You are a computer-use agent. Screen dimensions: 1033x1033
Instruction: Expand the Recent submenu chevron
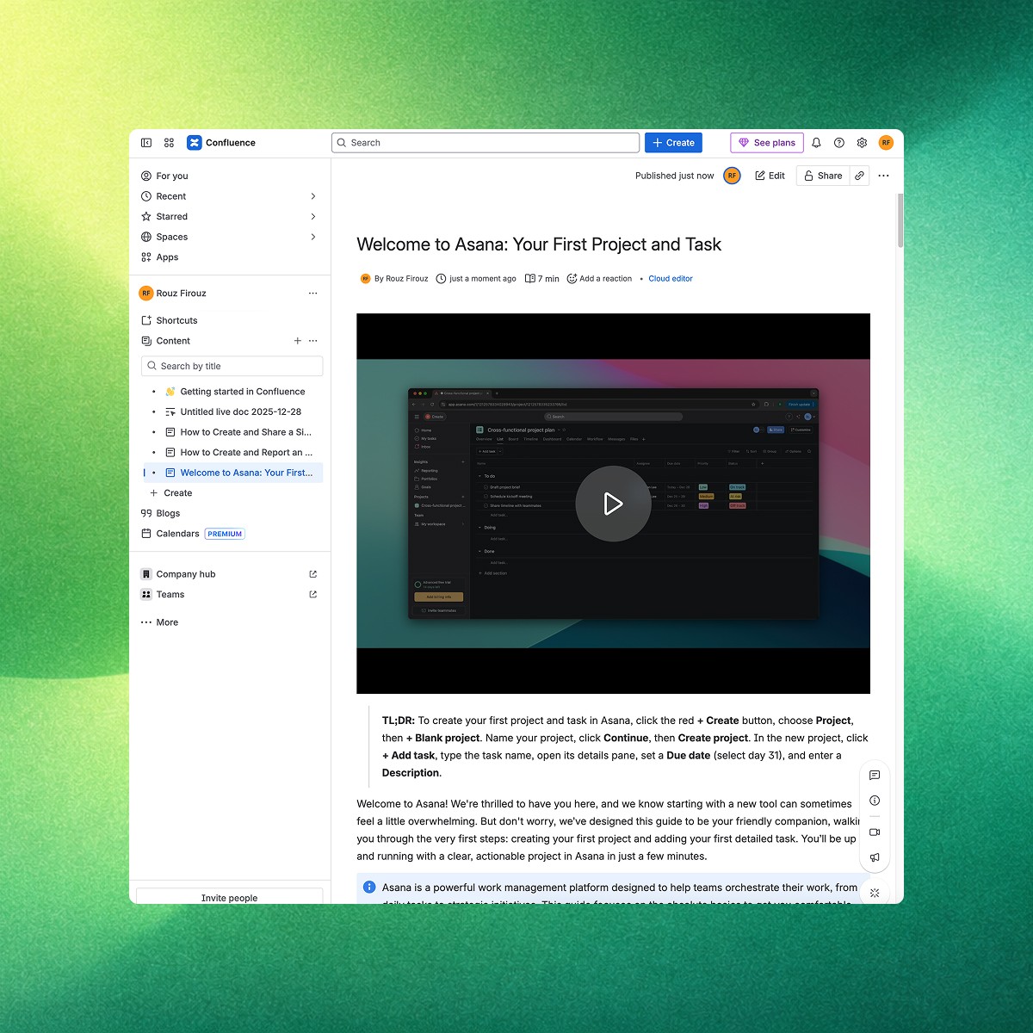pos(312,196)
